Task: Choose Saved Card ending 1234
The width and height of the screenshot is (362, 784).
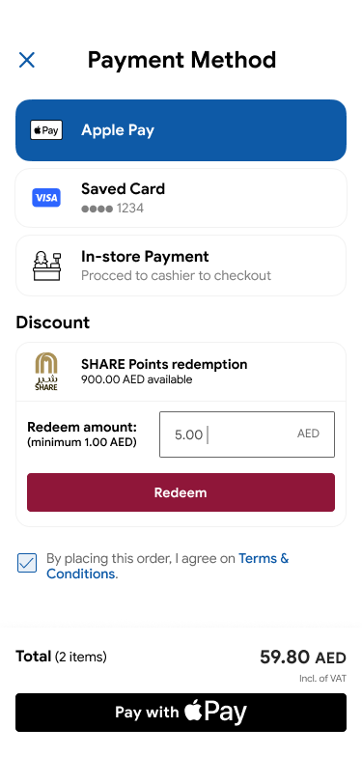Action: [181, 198]
